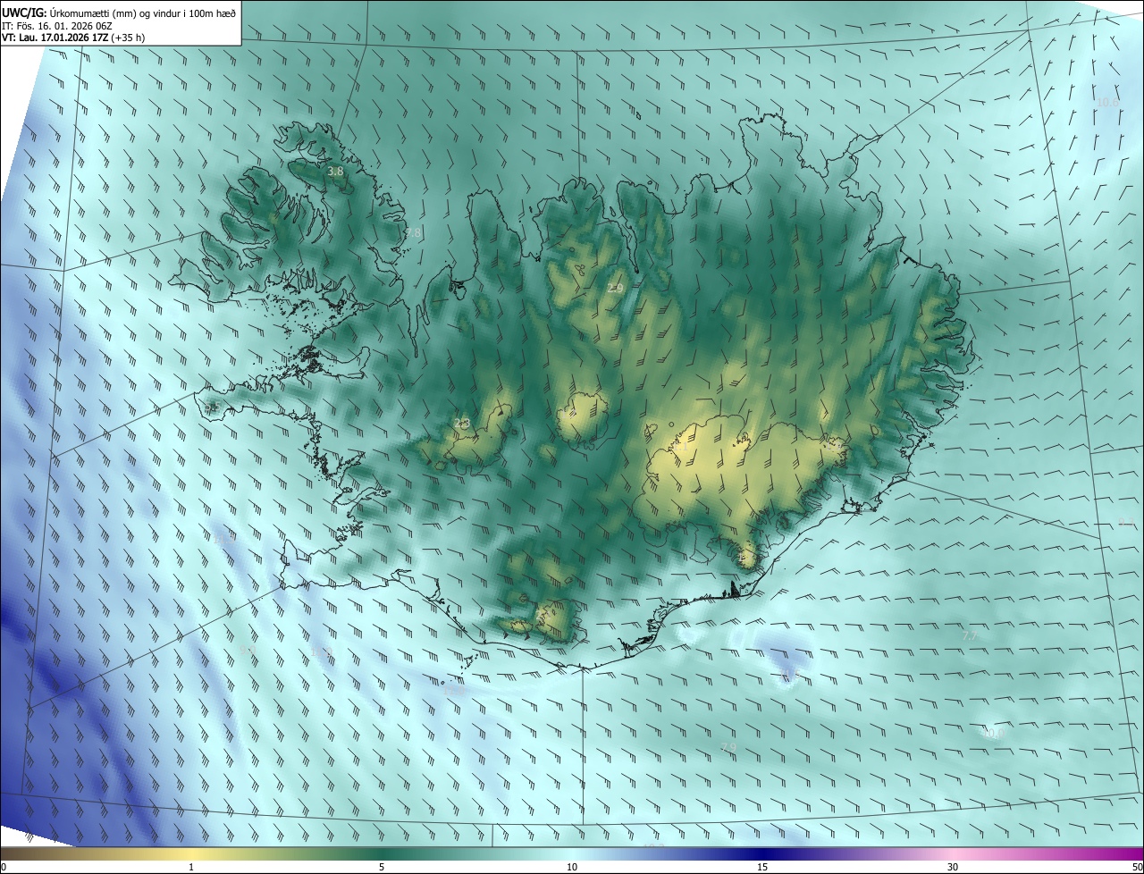
Task: Click the valid time 'VT: Lau. 17.01.2026 17Z (+35 h)'
Action: (73, 38)
